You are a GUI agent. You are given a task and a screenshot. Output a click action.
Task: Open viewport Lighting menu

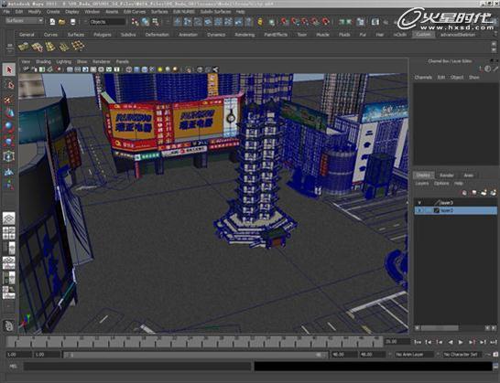pos(63,61)
